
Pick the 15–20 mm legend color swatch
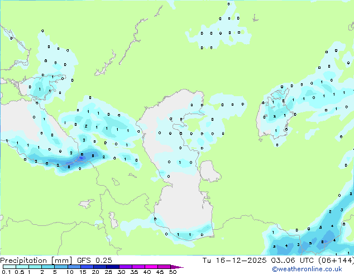(87, 267)
